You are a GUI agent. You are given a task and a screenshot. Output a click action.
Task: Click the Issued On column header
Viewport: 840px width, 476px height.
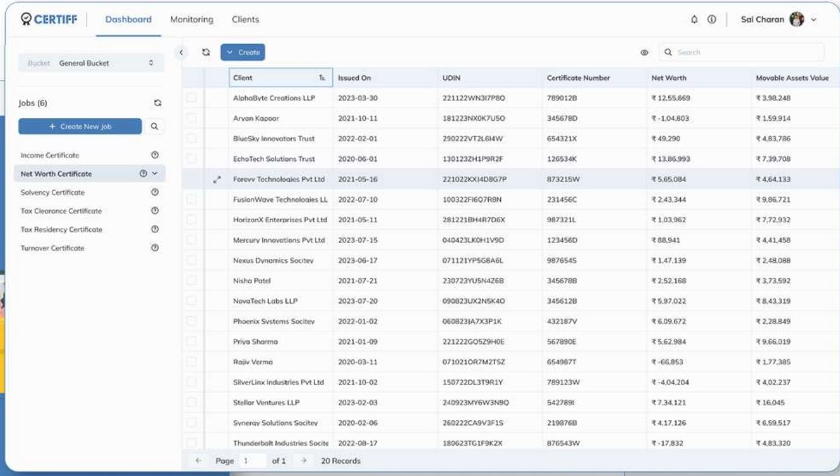click(x=385, y=78)
